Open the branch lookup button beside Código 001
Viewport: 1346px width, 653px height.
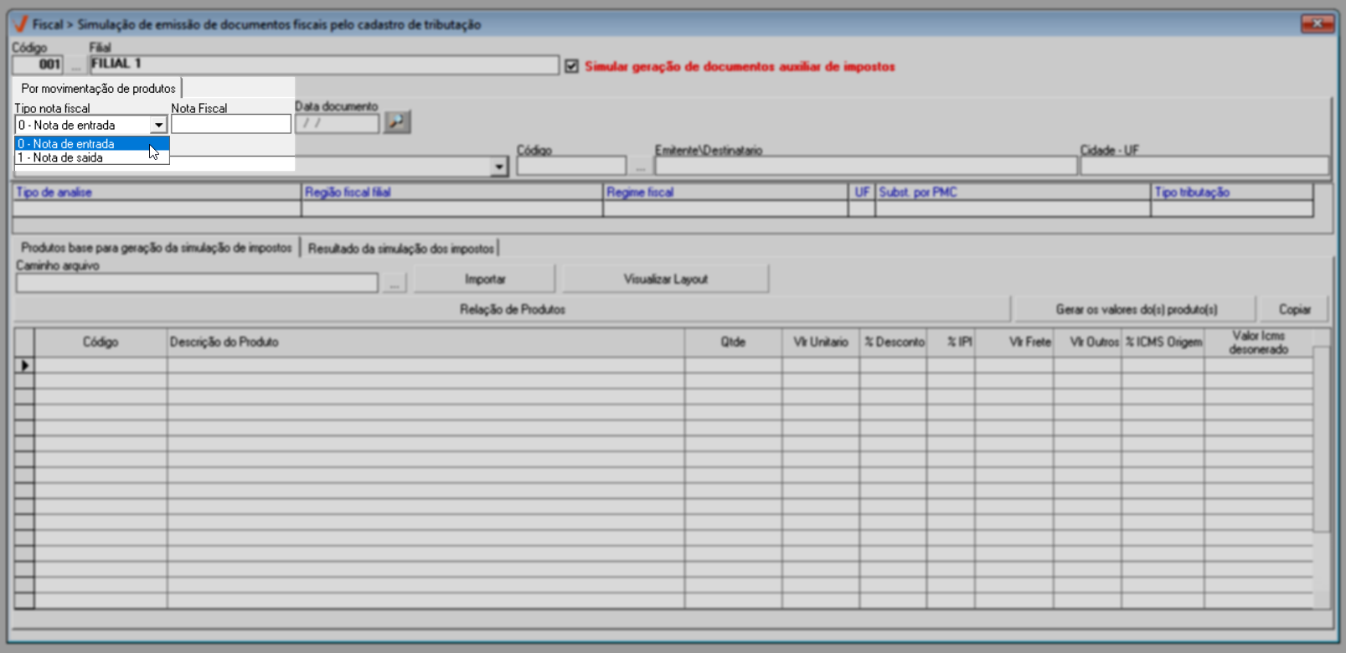click(75, 64)
